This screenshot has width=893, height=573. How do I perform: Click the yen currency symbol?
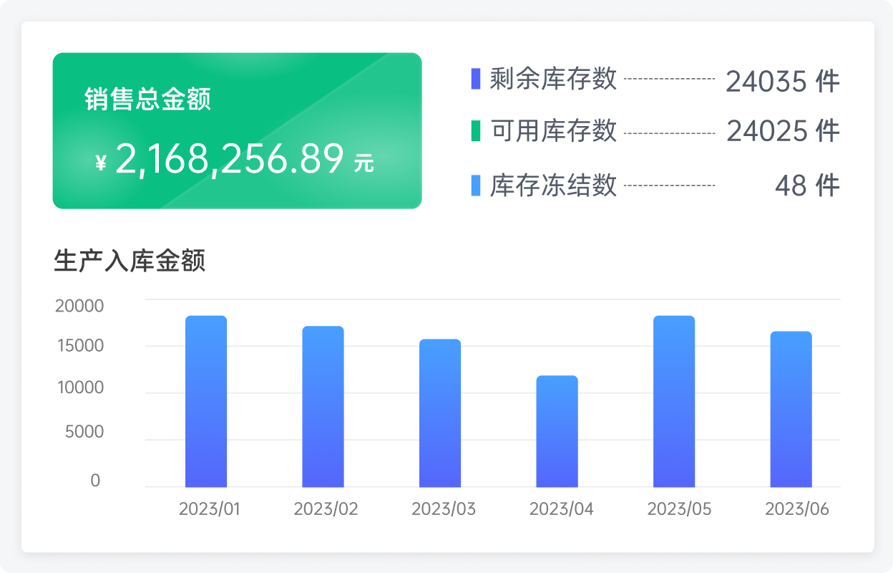coord(101,164)
